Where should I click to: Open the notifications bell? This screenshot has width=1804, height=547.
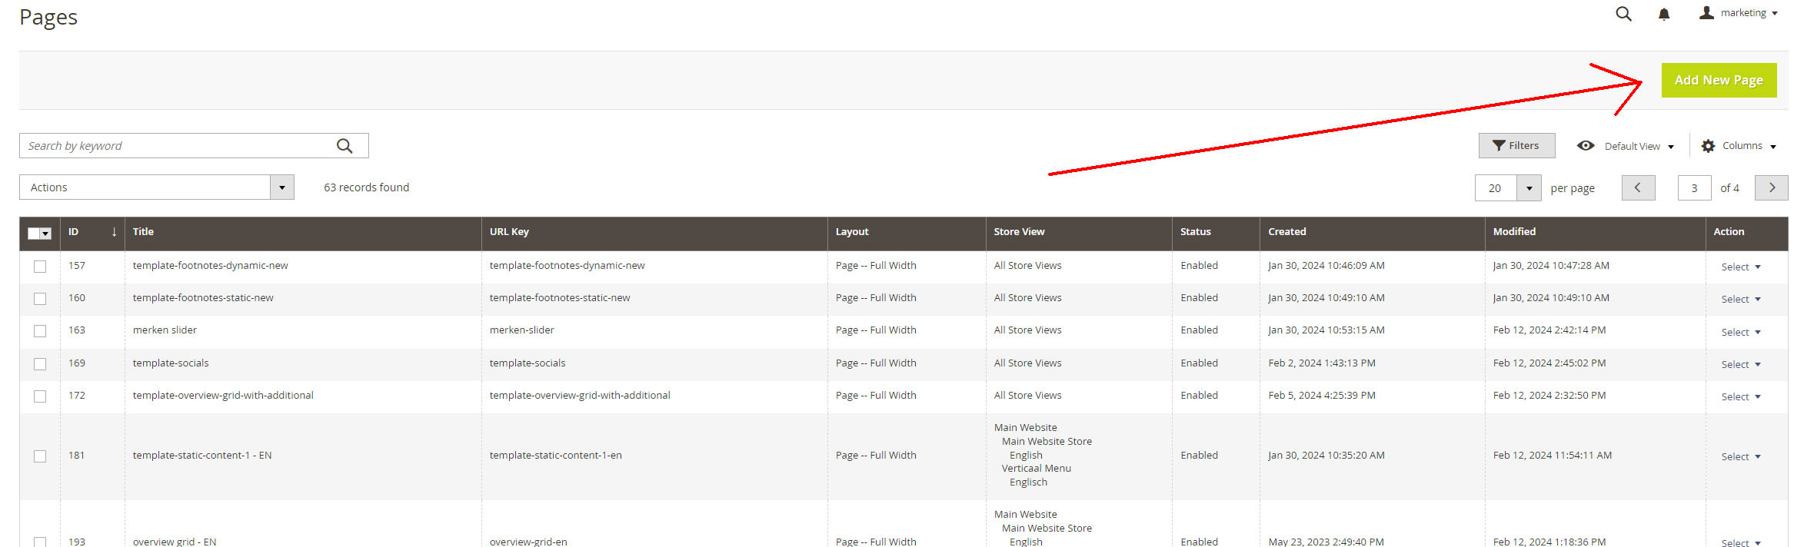[1664, 14]
